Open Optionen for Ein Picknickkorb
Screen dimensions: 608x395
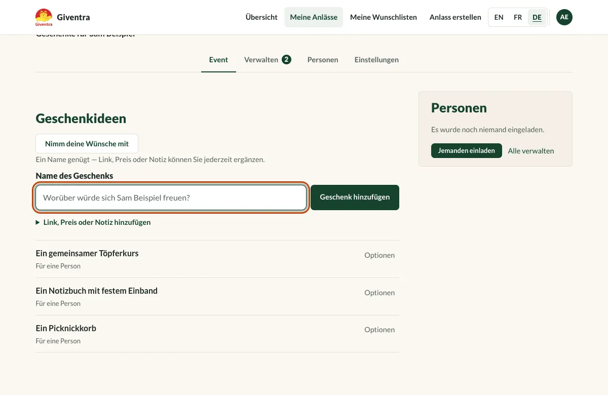pos(379,330)
